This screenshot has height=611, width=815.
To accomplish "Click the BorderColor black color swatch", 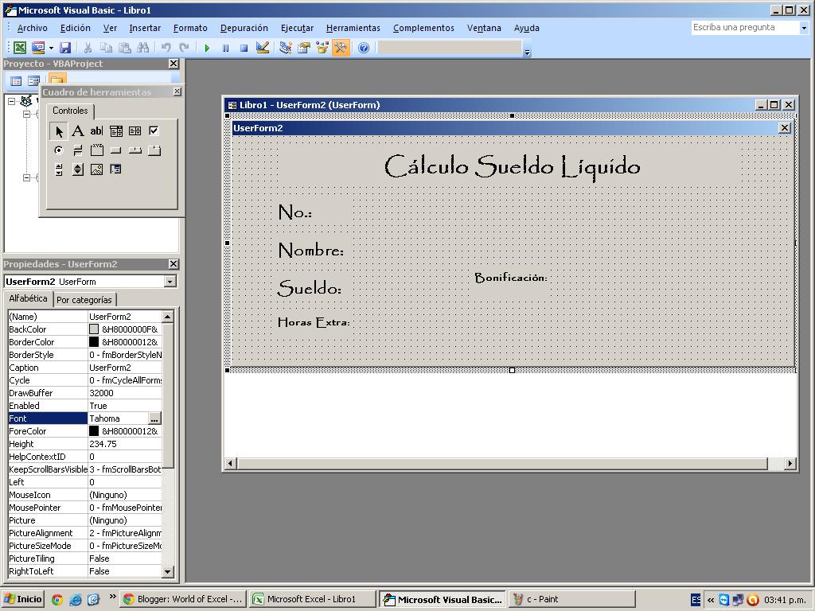I will [94, 342].
